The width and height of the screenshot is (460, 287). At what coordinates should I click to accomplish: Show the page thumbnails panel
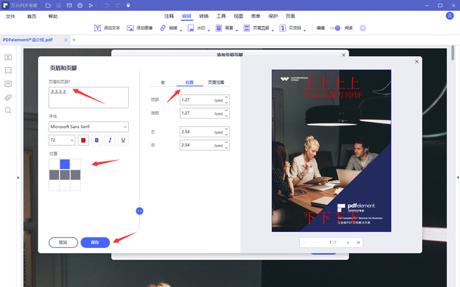8,57
